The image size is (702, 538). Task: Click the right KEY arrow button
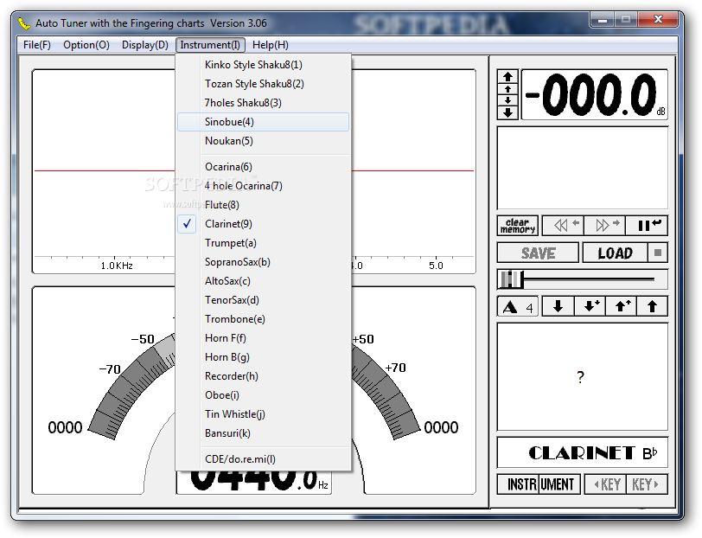(647, 484)
